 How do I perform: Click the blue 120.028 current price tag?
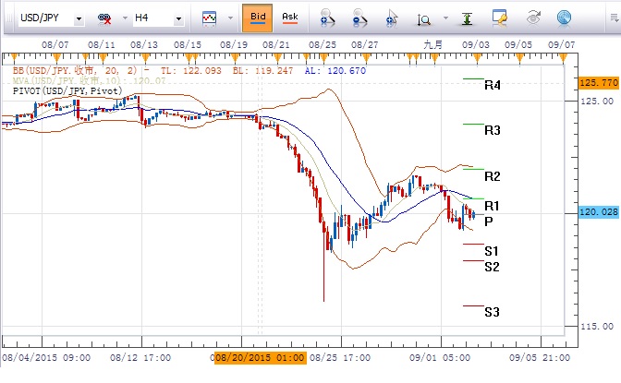[599, 212]
